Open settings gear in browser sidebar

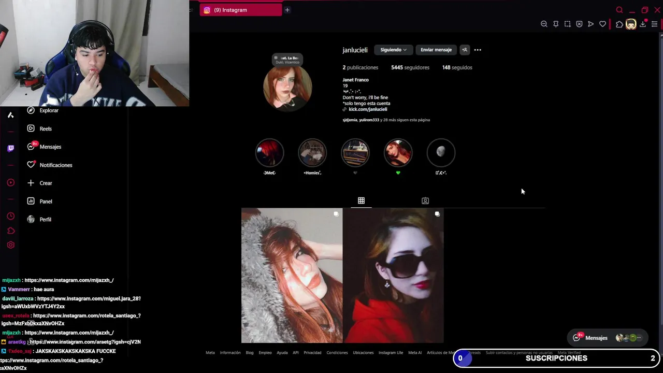click(x=10, y=245)
